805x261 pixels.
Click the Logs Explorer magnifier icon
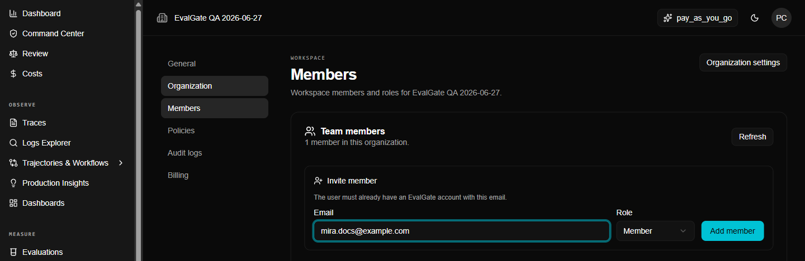13,143
